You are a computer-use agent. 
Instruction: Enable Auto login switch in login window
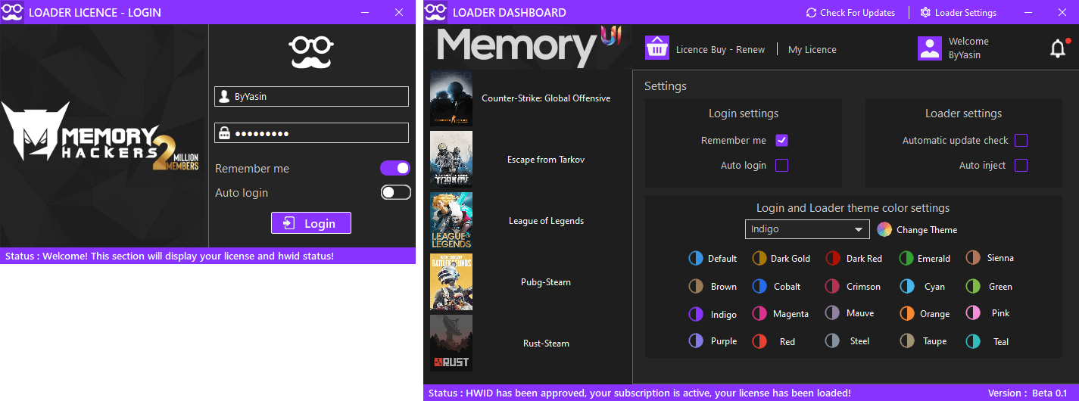(x=395, y=192)
